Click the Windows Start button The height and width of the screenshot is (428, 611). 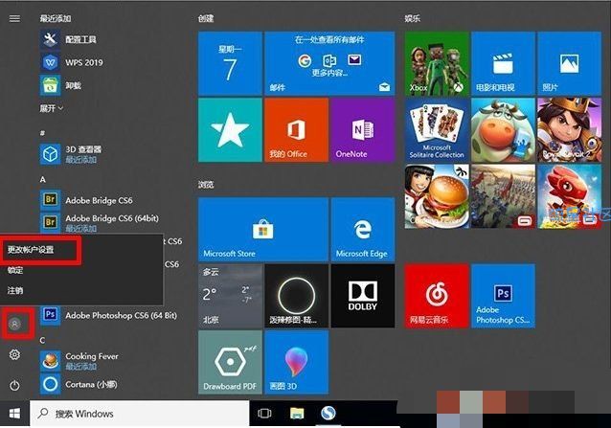pos(14,414)
